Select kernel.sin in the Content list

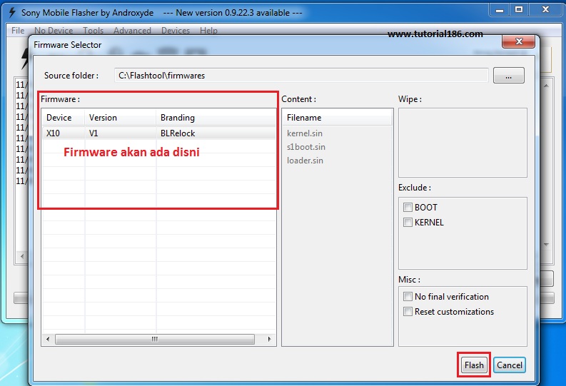[305, 133]
